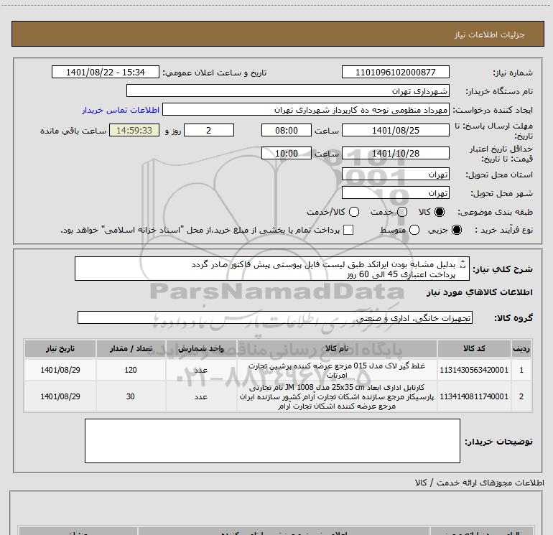Image resolution: width=553 pixels, height=535 pixels.
Task: Click public announcement date field 1401/08/22 - 15:34
Action: [x=106, y=72]
